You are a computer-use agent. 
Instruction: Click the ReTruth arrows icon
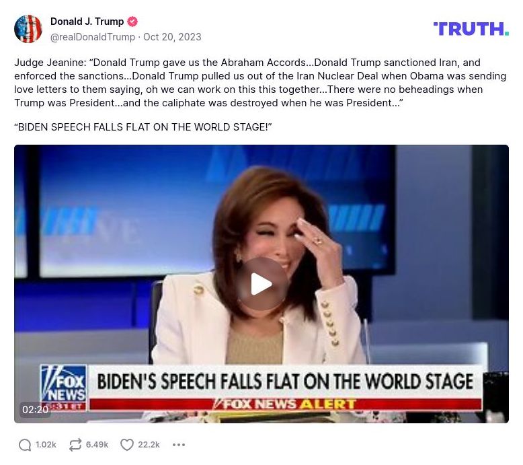(x=75, y=445)
